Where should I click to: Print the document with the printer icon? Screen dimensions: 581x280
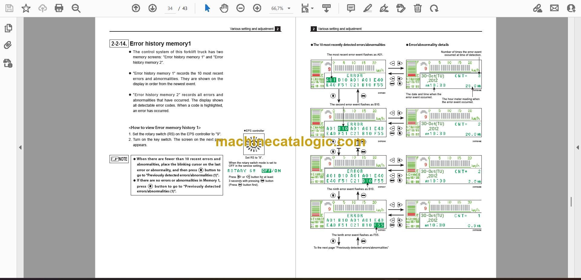tap(59, 8)
